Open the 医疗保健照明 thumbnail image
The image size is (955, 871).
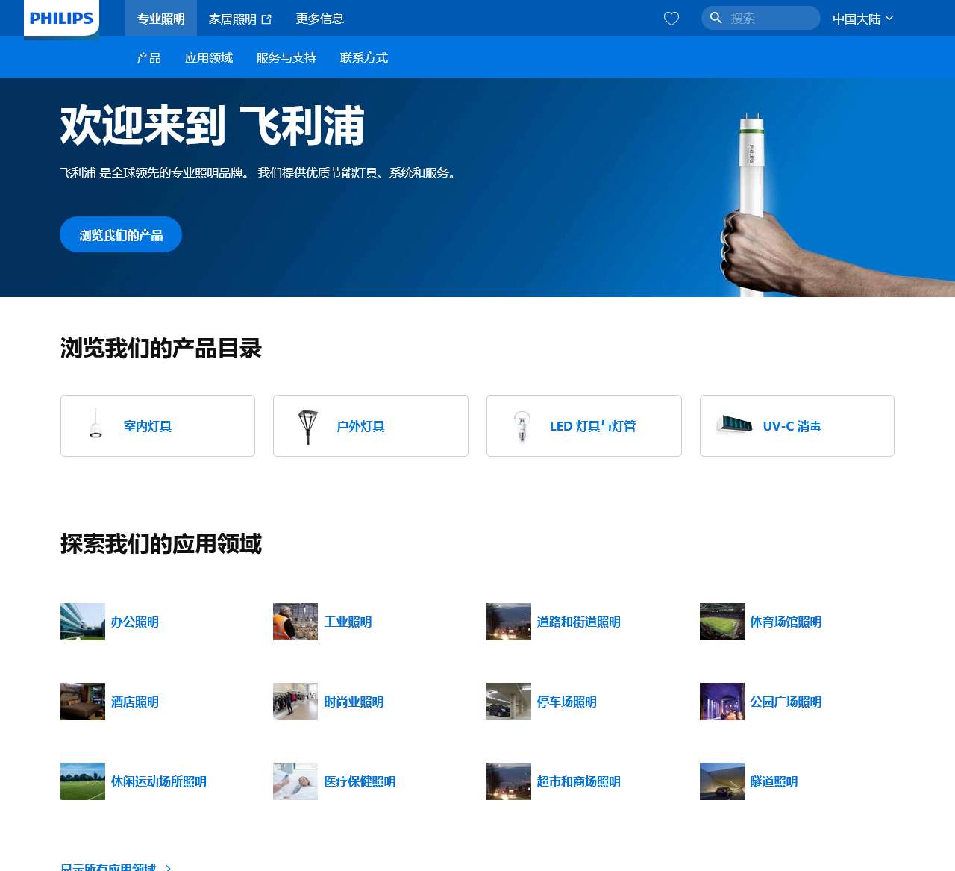click(x=295, y=781)
